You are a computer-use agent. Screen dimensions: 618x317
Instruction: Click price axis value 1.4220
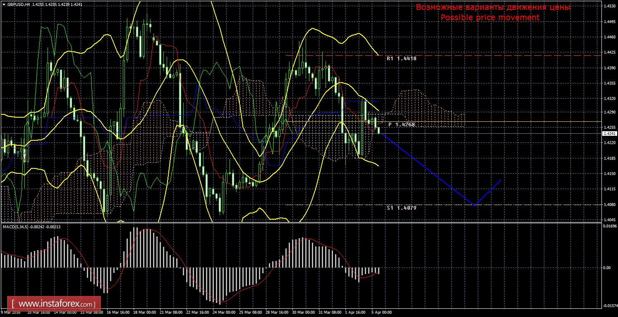(609, 143)
